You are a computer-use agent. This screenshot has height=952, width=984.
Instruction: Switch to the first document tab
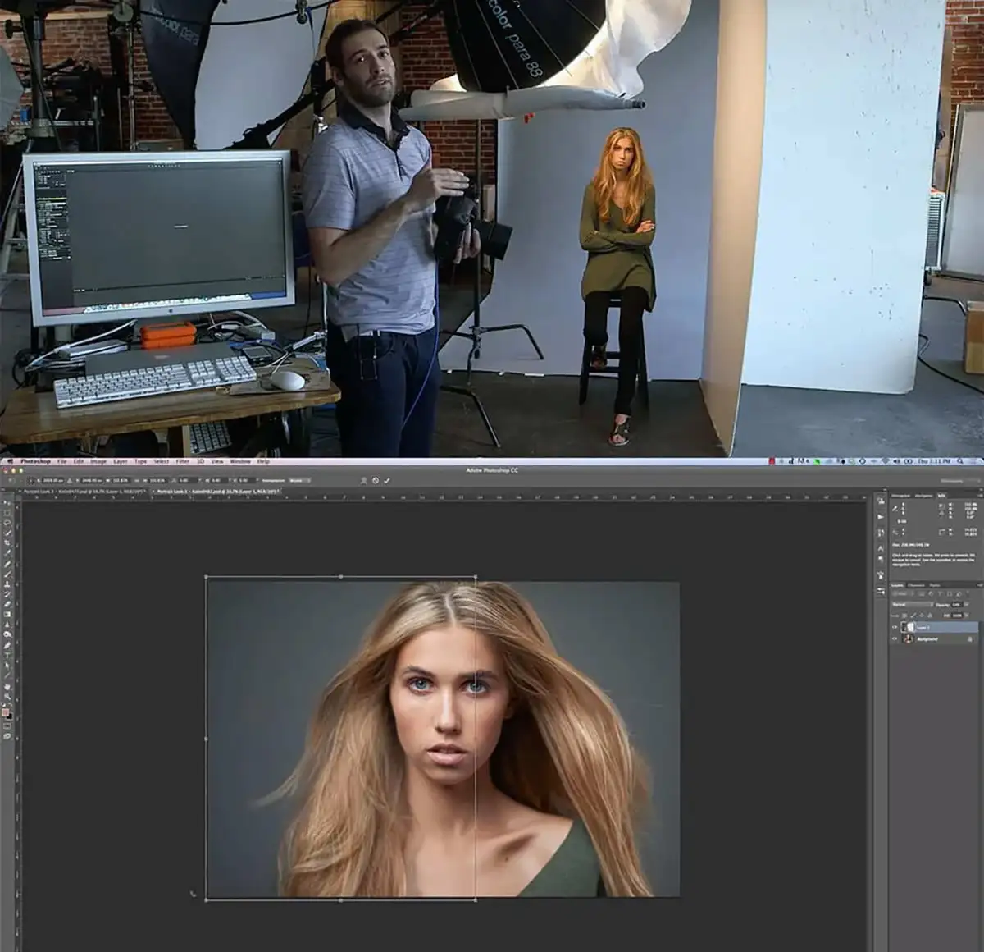pyautogui.click(x=84, y=491)
